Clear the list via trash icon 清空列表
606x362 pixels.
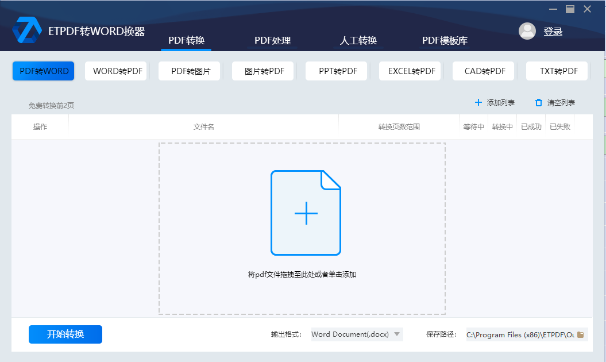click(x=538, y=102)
